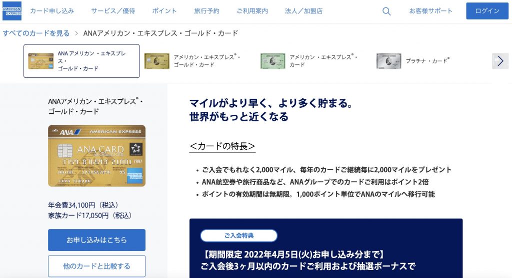The height and width of the screenshot is (278, 512).
Task: Click the large ANA CARD gold card image
Action: pos(96,156)
